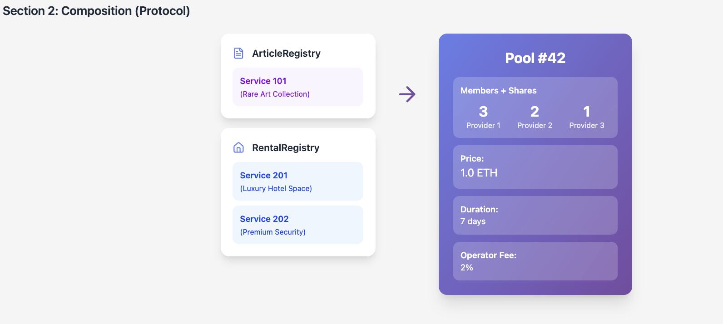Click the RentalRegistry house icon
723x324 pixels.
click(x=238, y=147)
